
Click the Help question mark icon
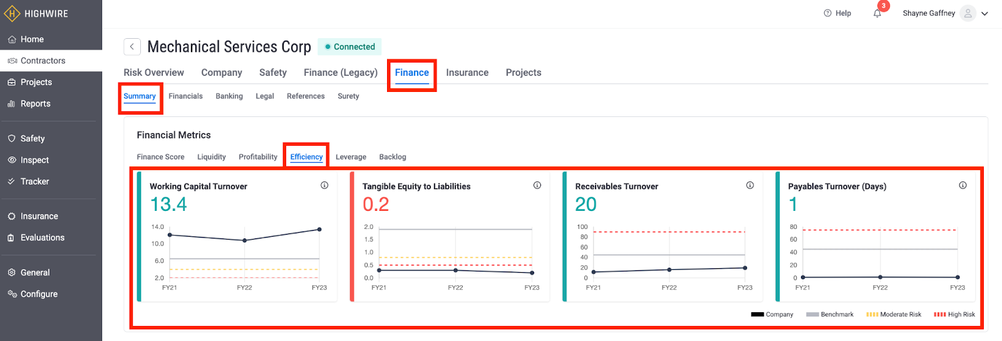coord(827,13)
